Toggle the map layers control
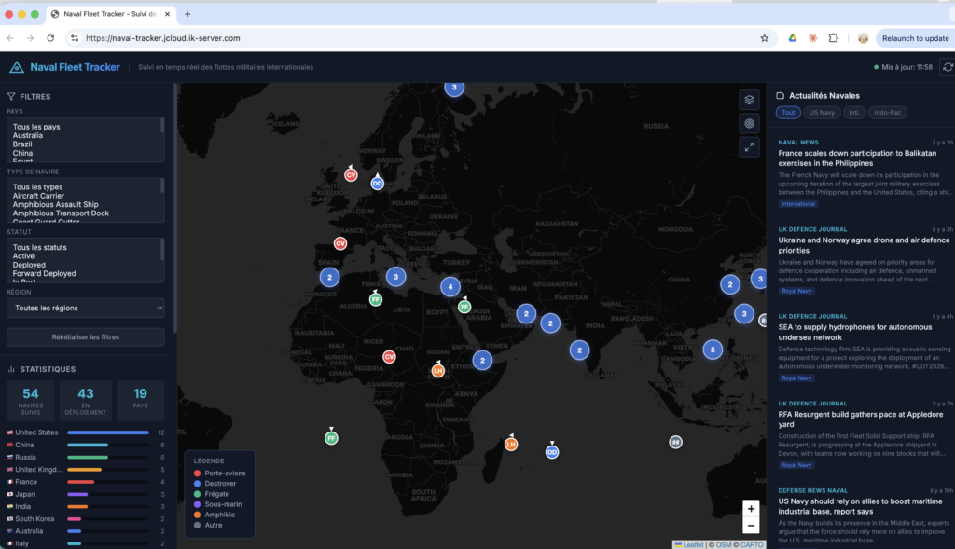This screenshot has width=955, height=549. click(749, 100)
